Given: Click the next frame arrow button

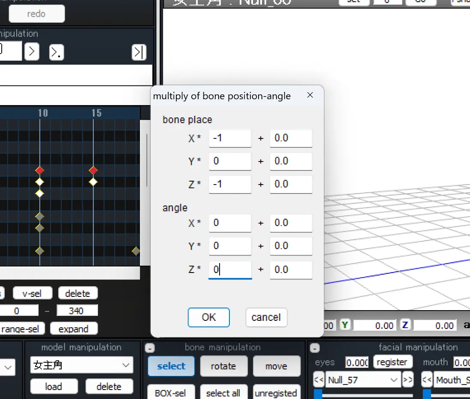Looking at the screenshot, I should coord(32,52).
